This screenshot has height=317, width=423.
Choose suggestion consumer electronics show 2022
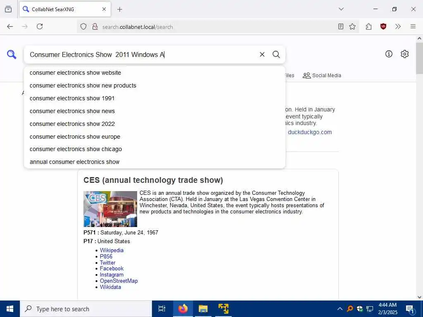(x=154, y=124)
